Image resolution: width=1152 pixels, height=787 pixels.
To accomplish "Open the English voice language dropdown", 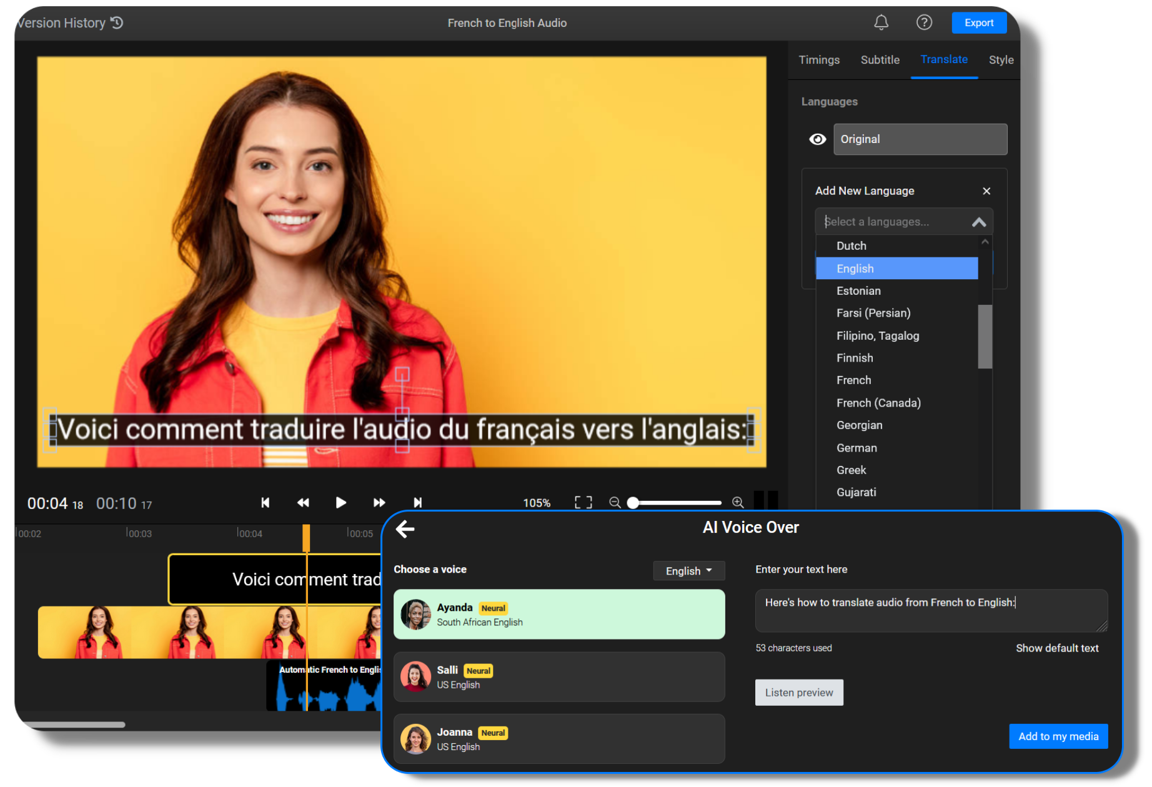I will (x=688, y=570).
